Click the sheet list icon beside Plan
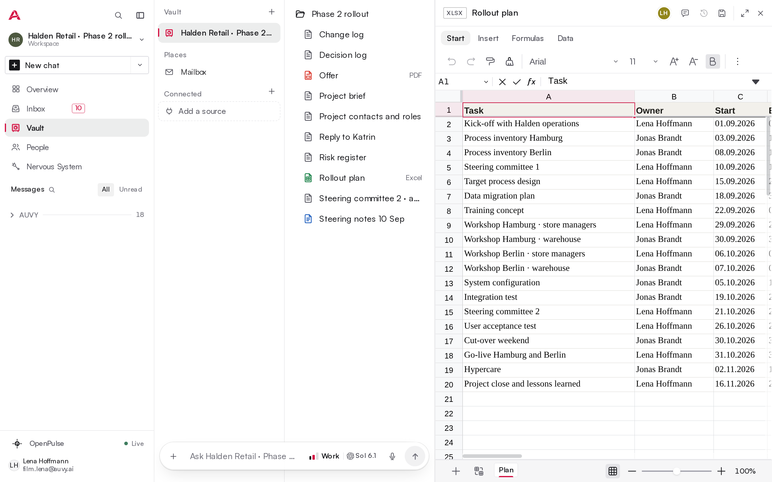Viewport: 772px width, 482px height. pyautogui.click(x=479, y=471)
